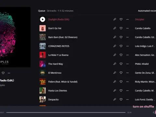Viewport: 156px width, 117px height.
Task: Favorite The Hard Way track
Action: (121, 64)
